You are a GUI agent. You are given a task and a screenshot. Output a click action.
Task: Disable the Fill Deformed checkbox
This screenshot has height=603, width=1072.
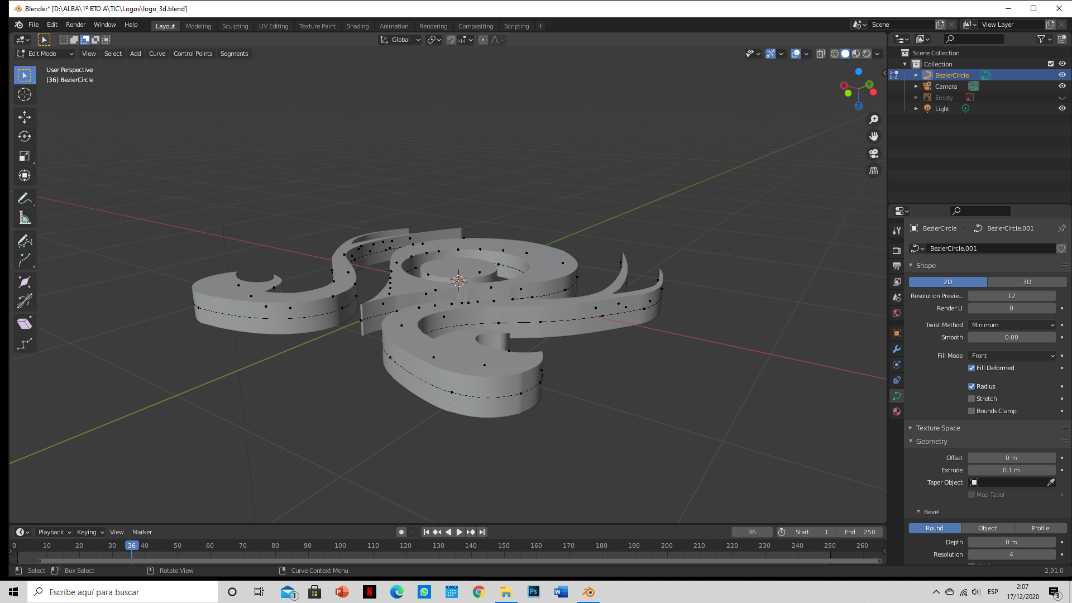(x=971, y=368)
